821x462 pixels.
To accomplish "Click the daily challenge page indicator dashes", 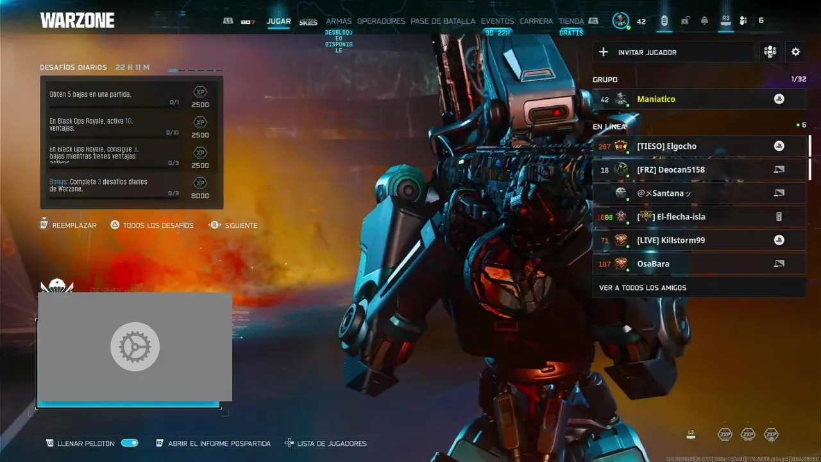I will [x=196, y=70].
